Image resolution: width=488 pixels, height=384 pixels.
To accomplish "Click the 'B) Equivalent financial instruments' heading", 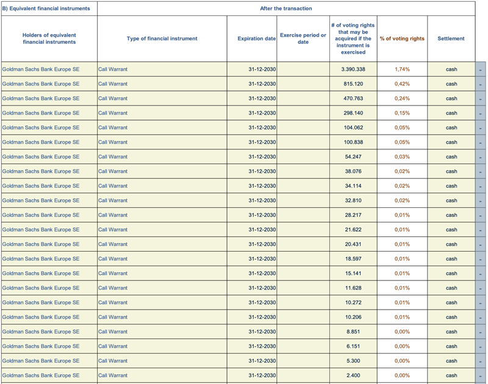I will [46, 9].
